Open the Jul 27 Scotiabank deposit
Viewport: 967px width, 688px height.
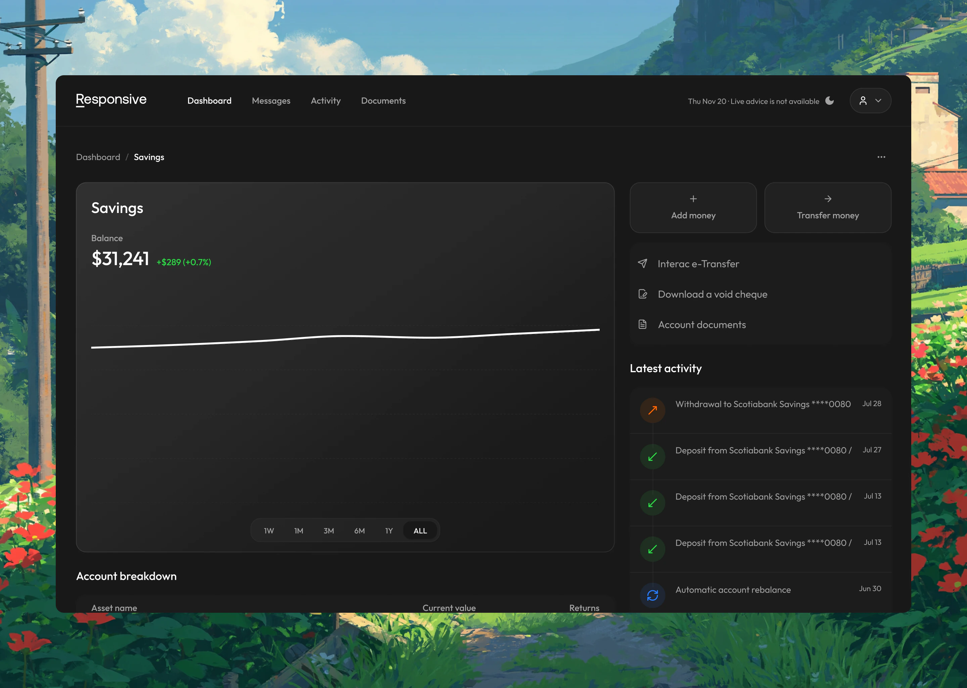[761, 457]
